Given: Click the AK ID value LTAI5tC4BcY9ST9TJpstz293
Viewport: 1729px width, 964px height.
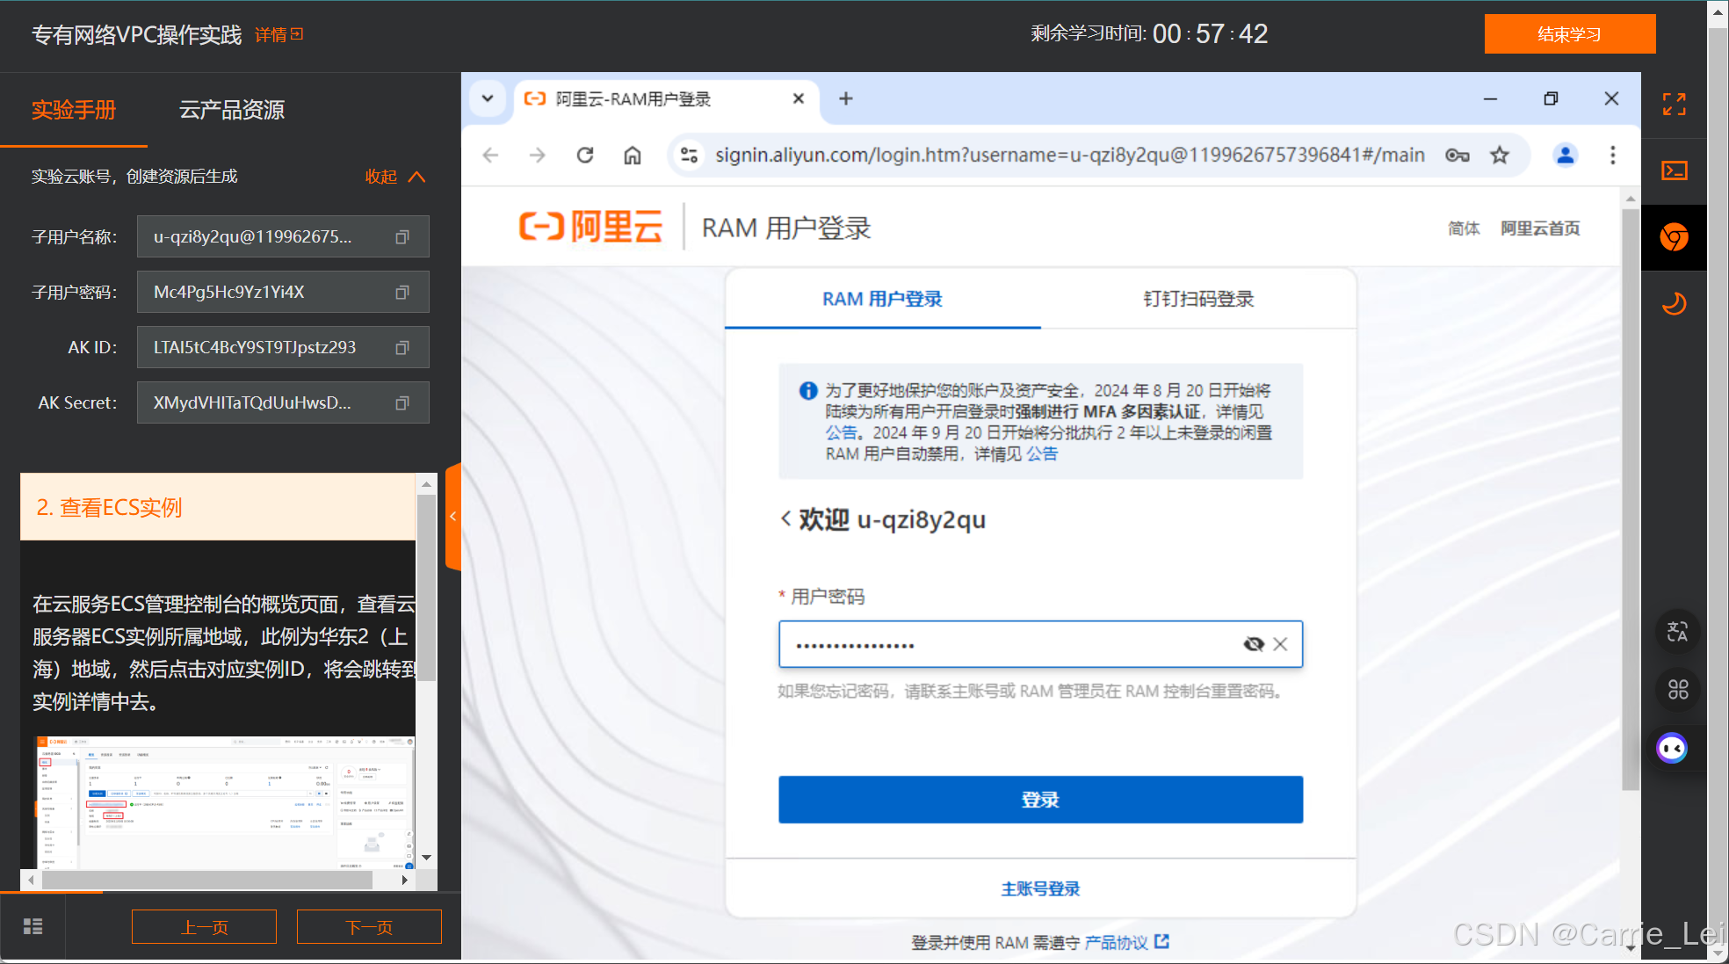Looking at the screenshot, I should click(255, 347).
